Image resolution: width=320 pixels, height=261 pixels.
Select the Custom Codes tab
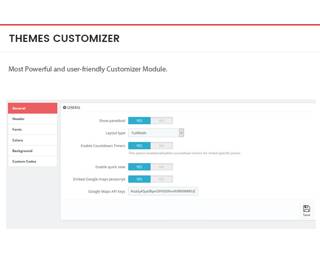[32, 162]
